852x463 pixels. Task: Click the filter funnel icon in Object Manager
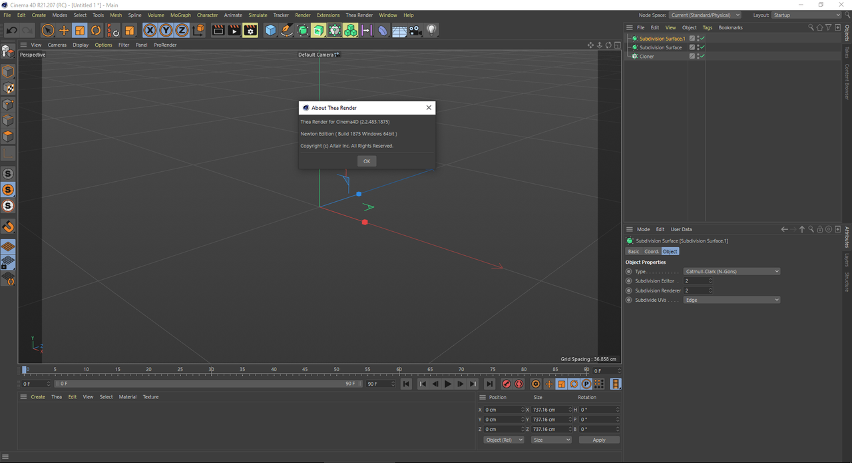point(828,27)
